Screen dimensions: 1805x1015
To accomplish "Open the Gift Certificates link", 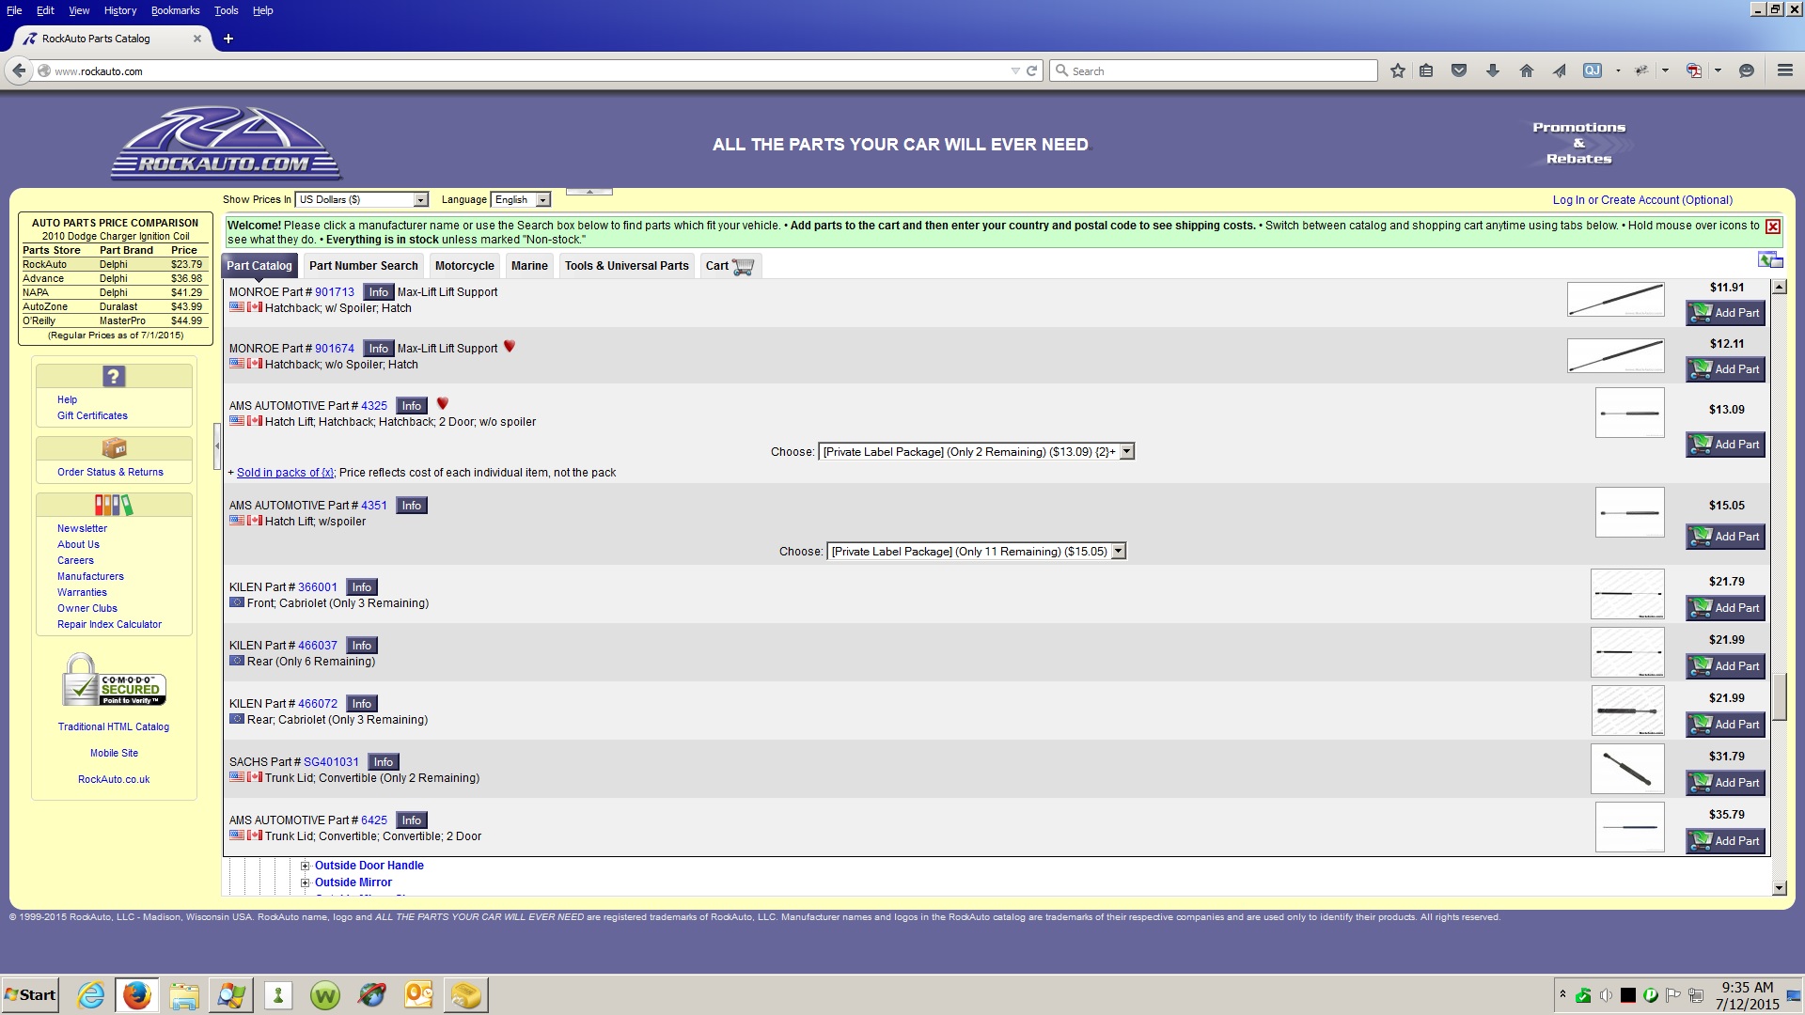I will [x=92, y=415].
